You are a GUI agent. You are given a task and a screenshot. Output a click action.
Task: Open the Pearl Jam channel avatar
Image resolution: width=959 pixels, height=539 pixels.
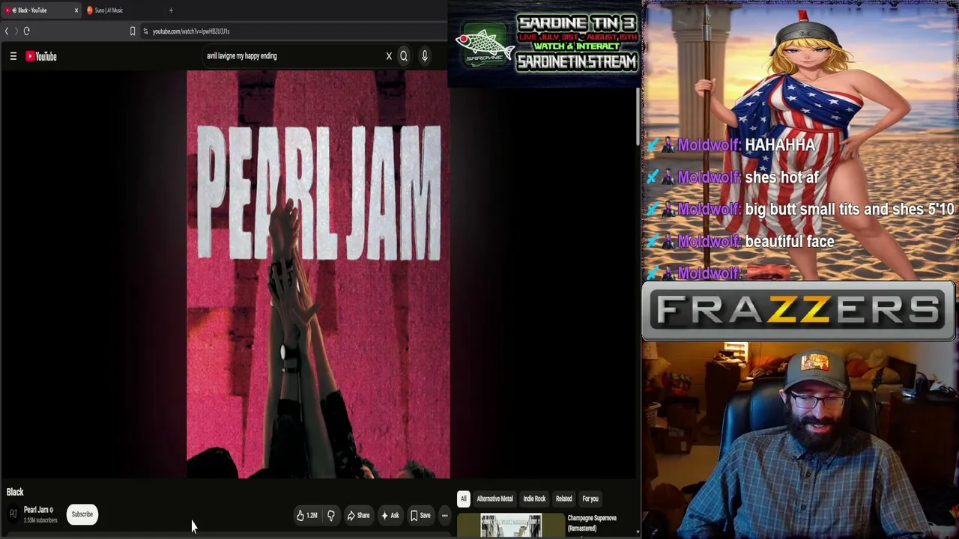pyautogui.click(x=13, y=514)
